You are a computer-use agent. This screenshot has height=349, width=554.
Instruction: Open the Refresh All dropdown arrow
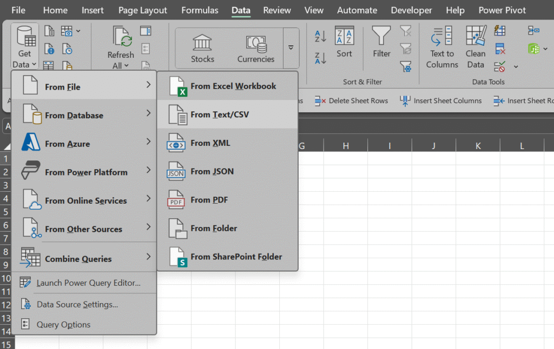tap(126, 65)
